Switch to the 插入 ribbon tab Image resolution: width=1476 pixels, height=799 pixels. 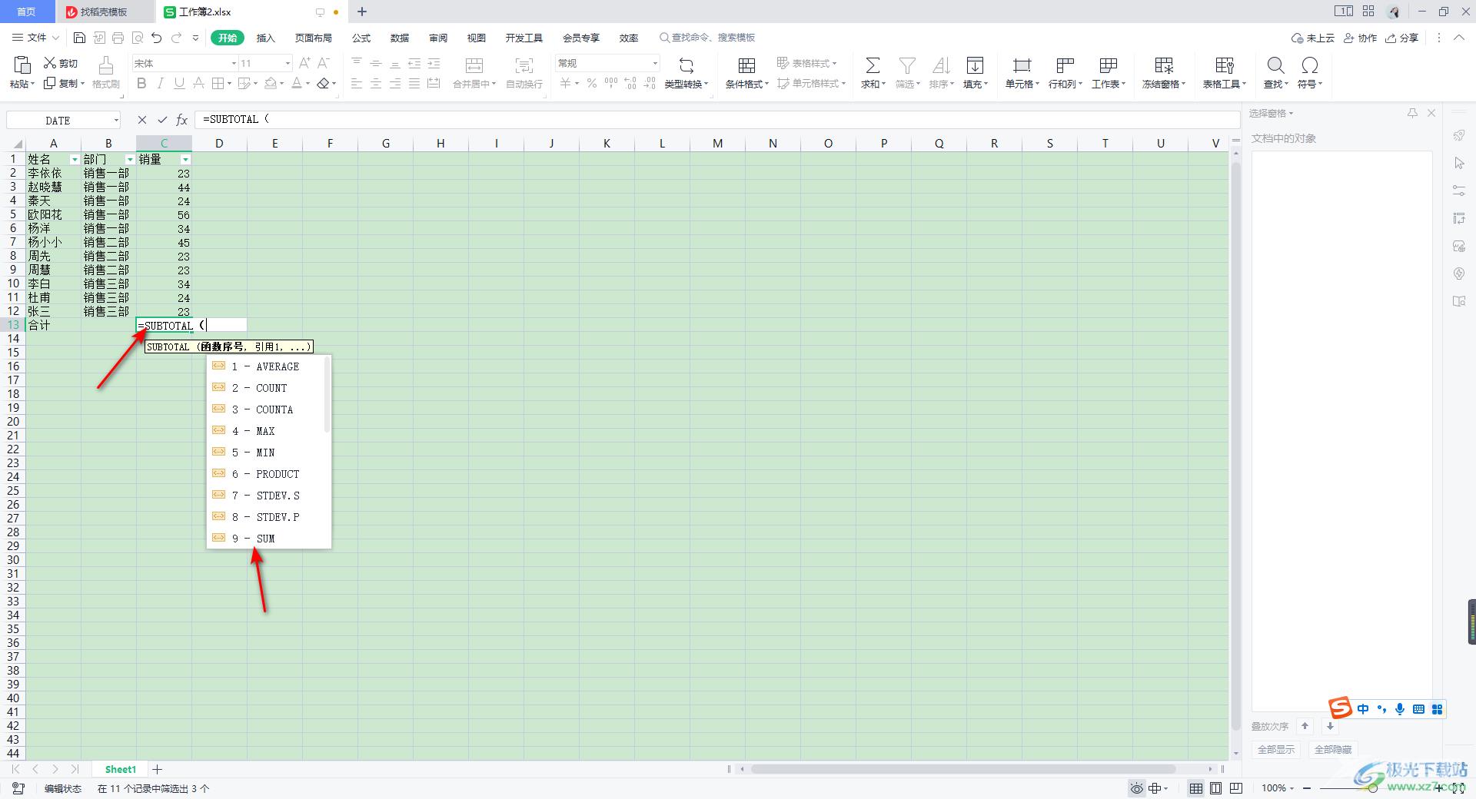265,38
